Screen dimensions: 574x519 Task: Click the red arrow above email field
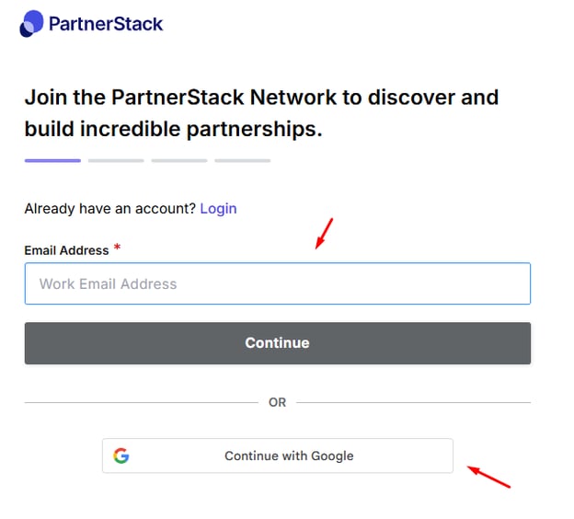point(324,234)
